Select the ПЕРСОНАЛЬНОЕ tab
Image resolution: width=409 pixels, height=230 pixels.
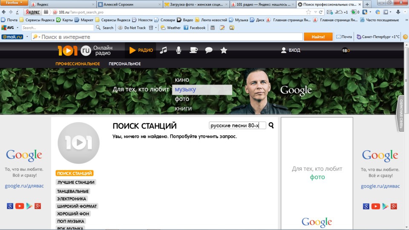[x=125, y=64]
